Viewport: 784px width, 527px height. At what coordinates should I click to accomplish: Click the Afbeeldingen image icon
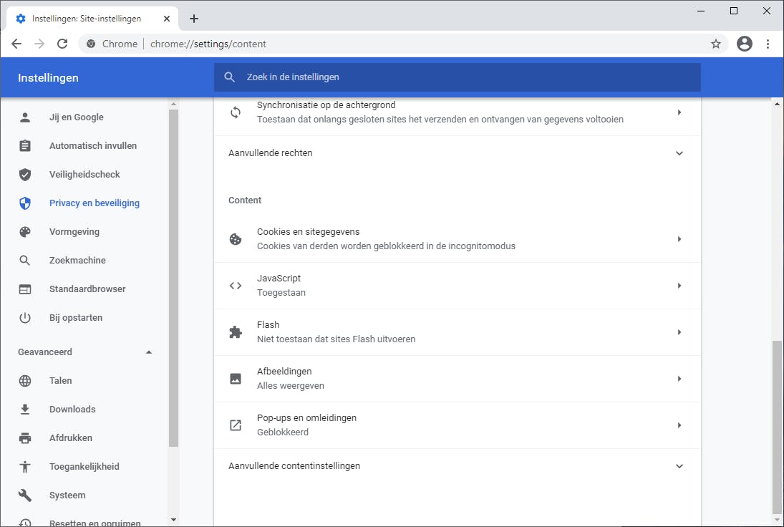coord(236,379)
